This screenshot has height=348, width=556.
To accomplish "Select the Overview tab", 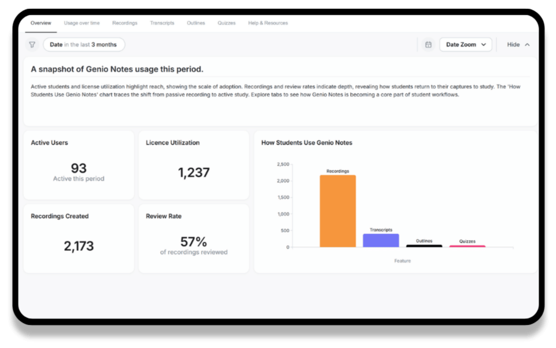I will (40, 23).
